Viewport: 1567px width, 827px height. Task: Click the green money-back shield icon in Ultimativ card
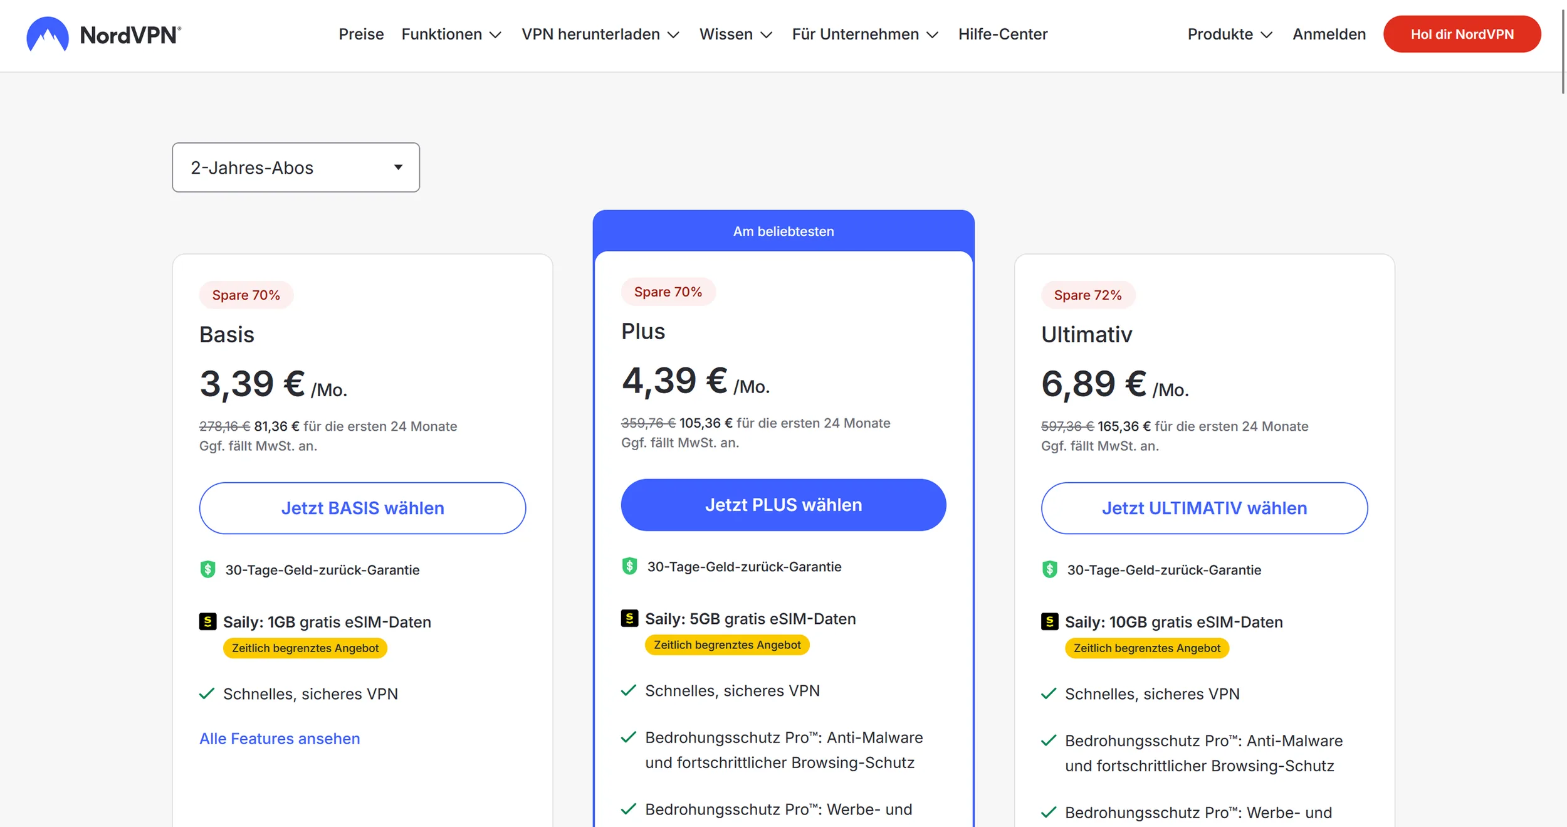coord(1049,569)
